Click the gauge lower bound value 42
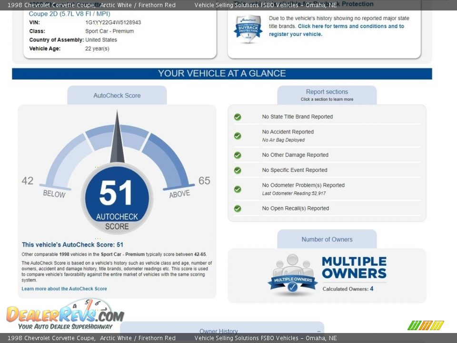The image size is (457, 343). tap(28, 181)
